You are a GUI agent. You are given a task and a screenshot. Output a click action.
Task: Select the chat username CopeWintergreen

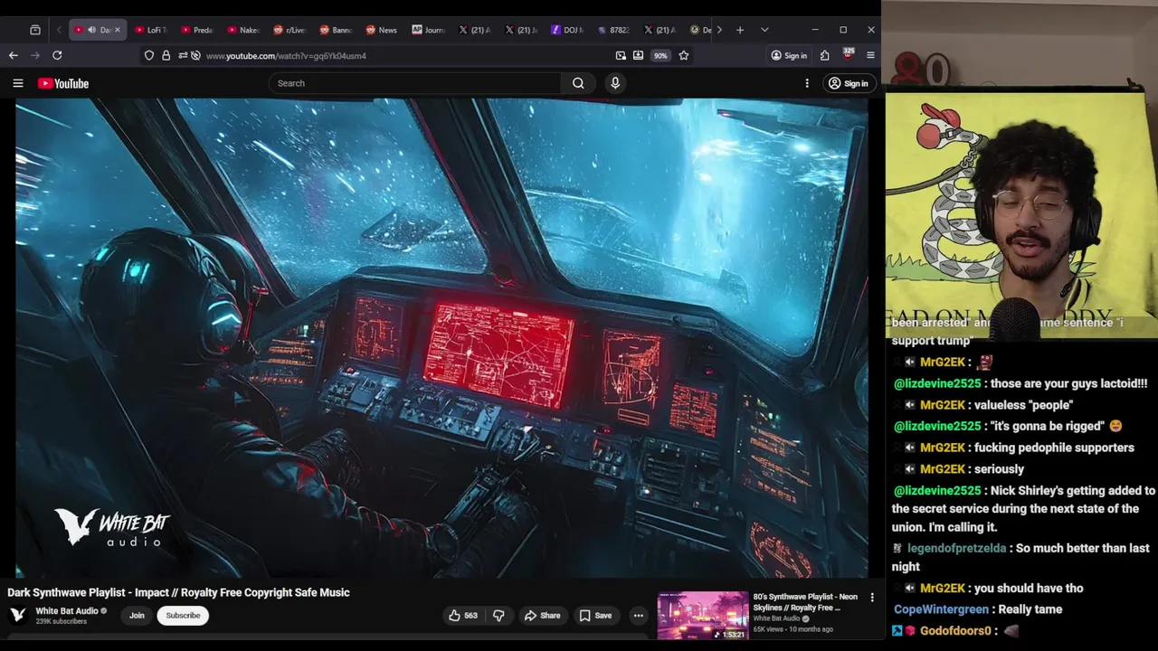941,609
